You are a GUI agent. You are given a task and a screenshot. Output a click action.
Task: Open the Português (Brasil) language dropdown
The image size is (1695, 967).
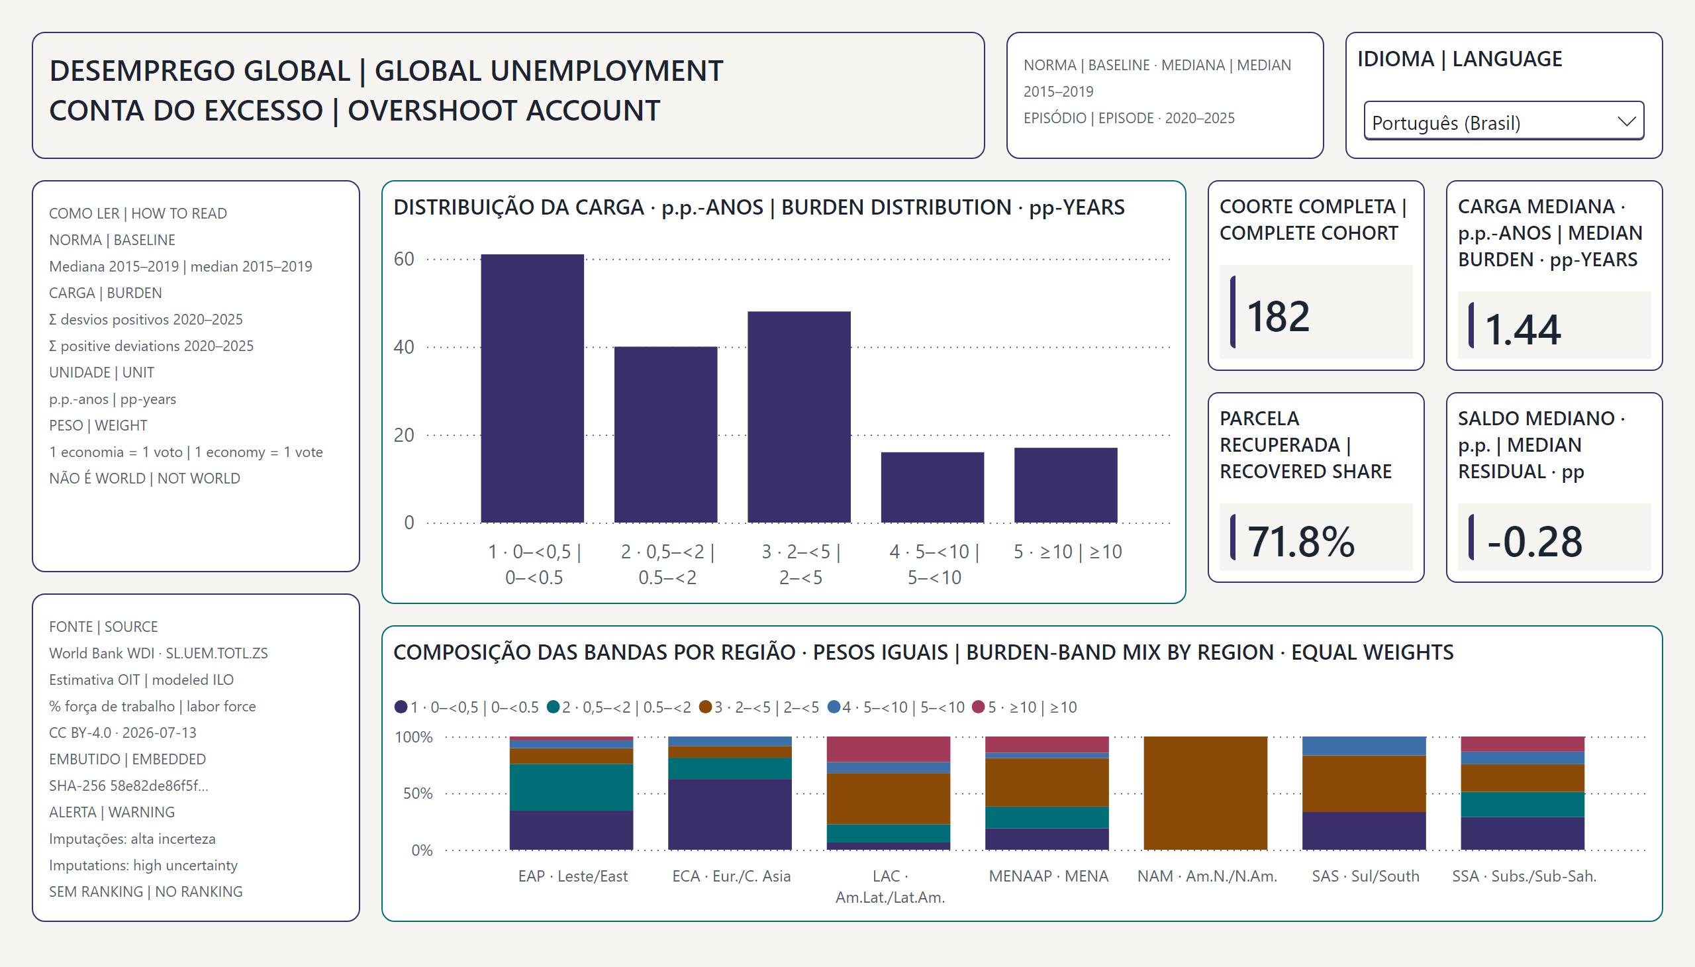1503,123
